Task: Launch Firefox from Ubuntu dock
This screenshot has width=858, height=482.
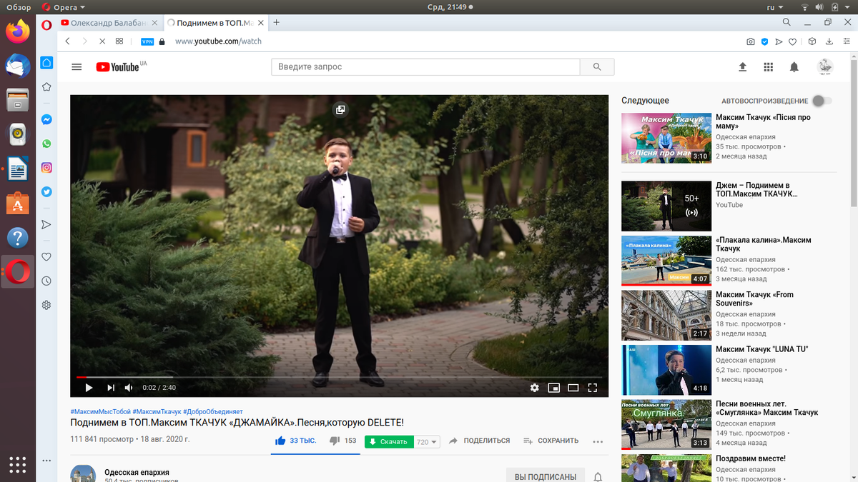Action: [x=18, y=31]
